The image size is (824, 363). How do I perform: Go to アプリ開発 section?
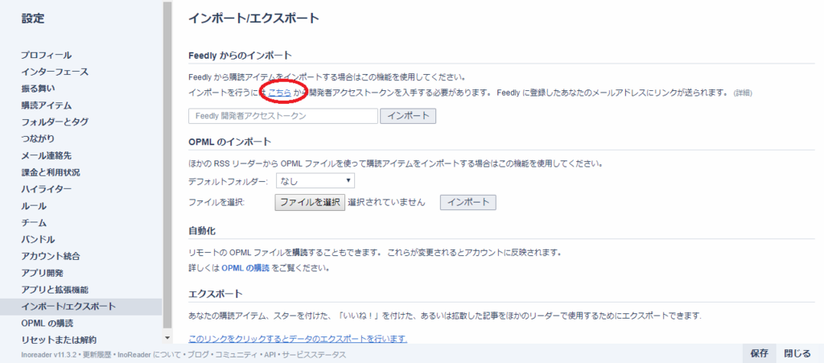tap(42, 273)
